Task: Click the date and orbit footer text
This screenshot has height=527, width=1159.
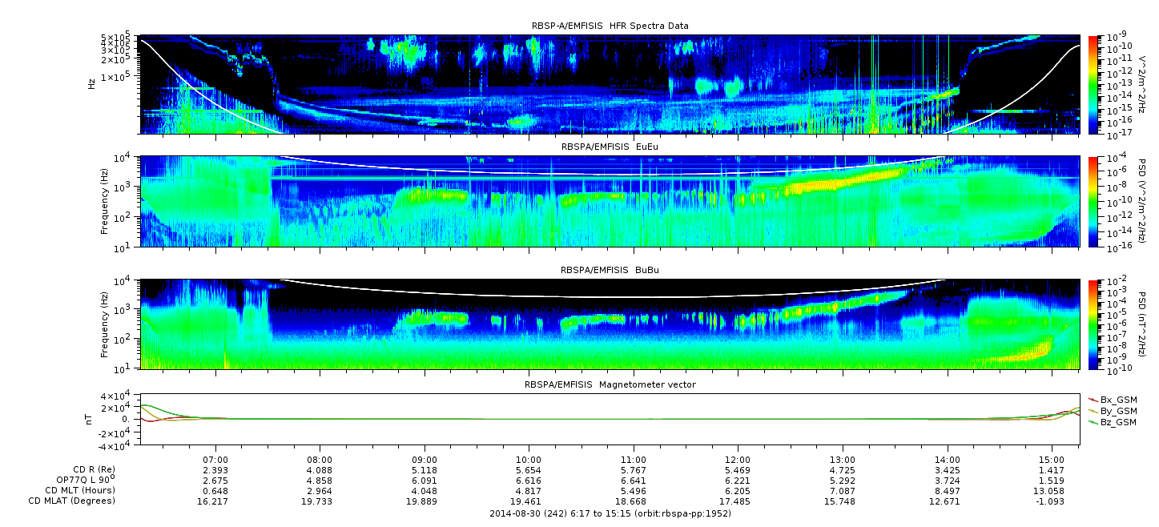Action: pos(610,513)
